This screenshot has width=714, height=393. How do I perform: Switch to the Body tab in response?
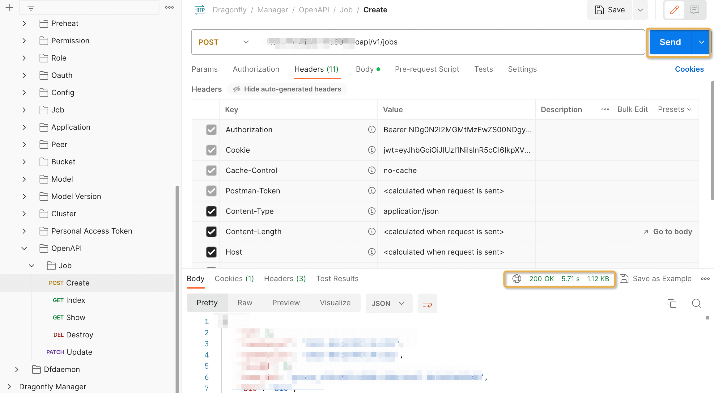[x=196, y=278]
